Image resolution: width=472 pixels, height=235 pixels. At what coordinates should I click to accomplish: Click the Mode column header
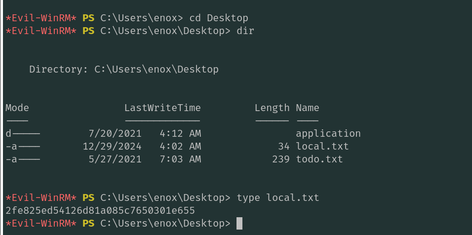pyautogui.click(x=17, y=108)
